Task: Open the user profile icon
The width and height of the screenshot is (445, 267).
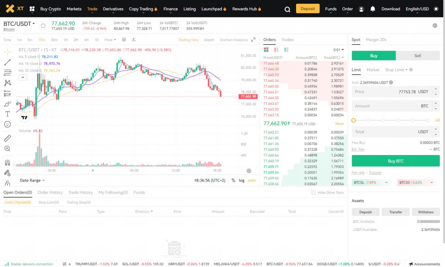Action: pos(361,9)
